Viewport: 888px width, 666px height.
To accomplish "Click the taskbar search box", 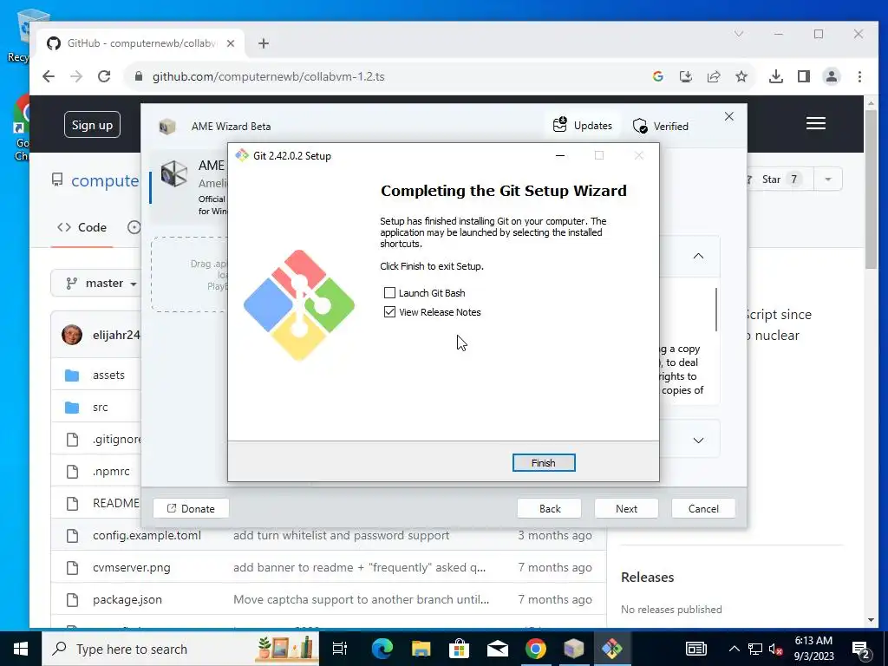I will click(180, 649).
